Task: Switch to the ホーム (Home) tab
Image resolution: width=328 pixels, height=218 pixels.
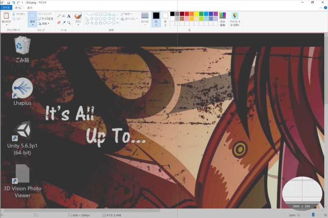Action: coord(18,7)
